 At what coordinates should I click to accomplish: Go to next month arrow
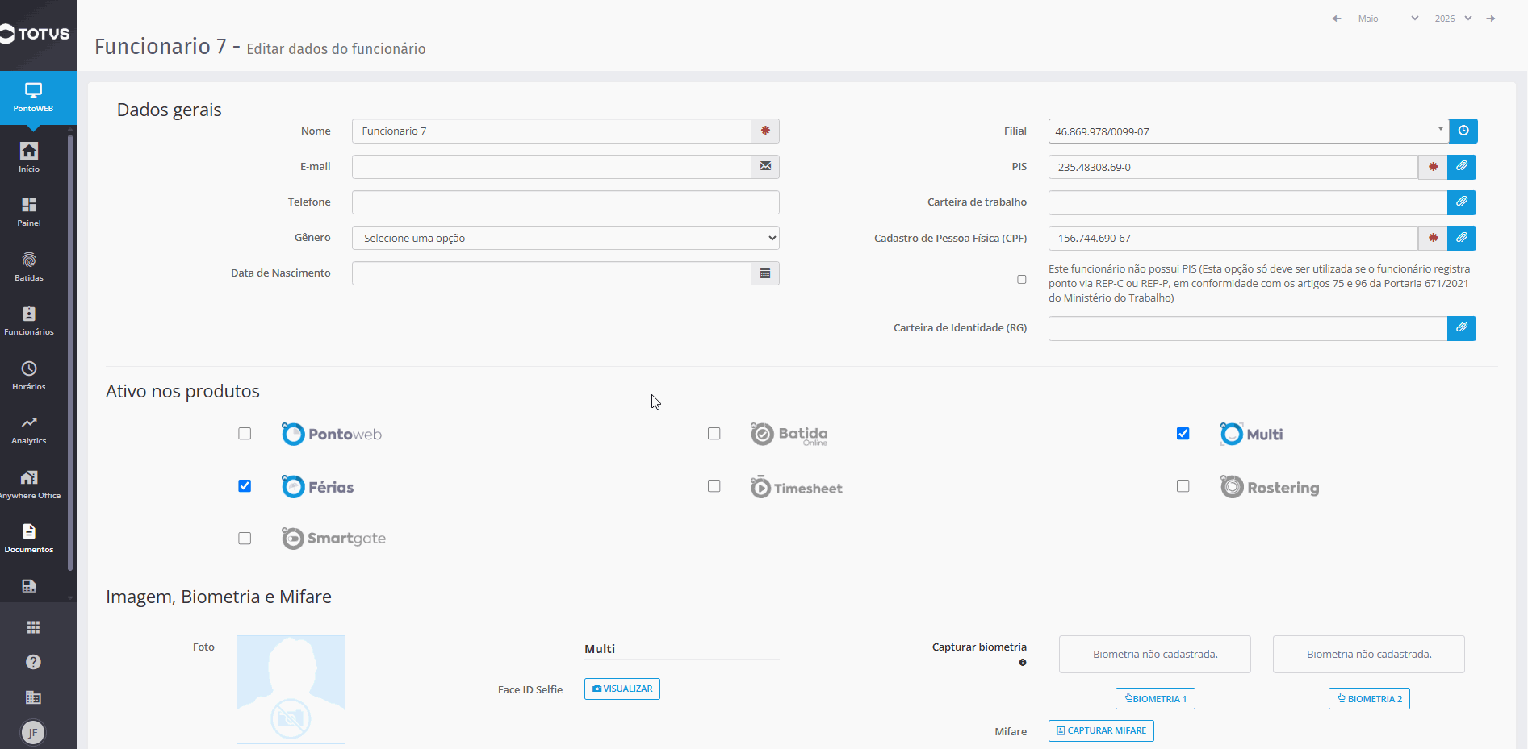pos(1491,19)
